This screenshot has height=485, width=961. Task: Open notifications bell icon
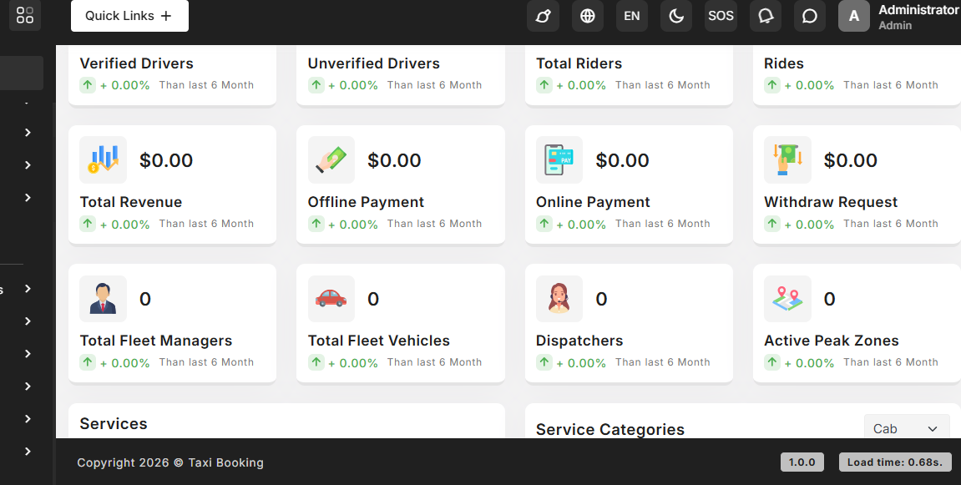tap(765, 16)
